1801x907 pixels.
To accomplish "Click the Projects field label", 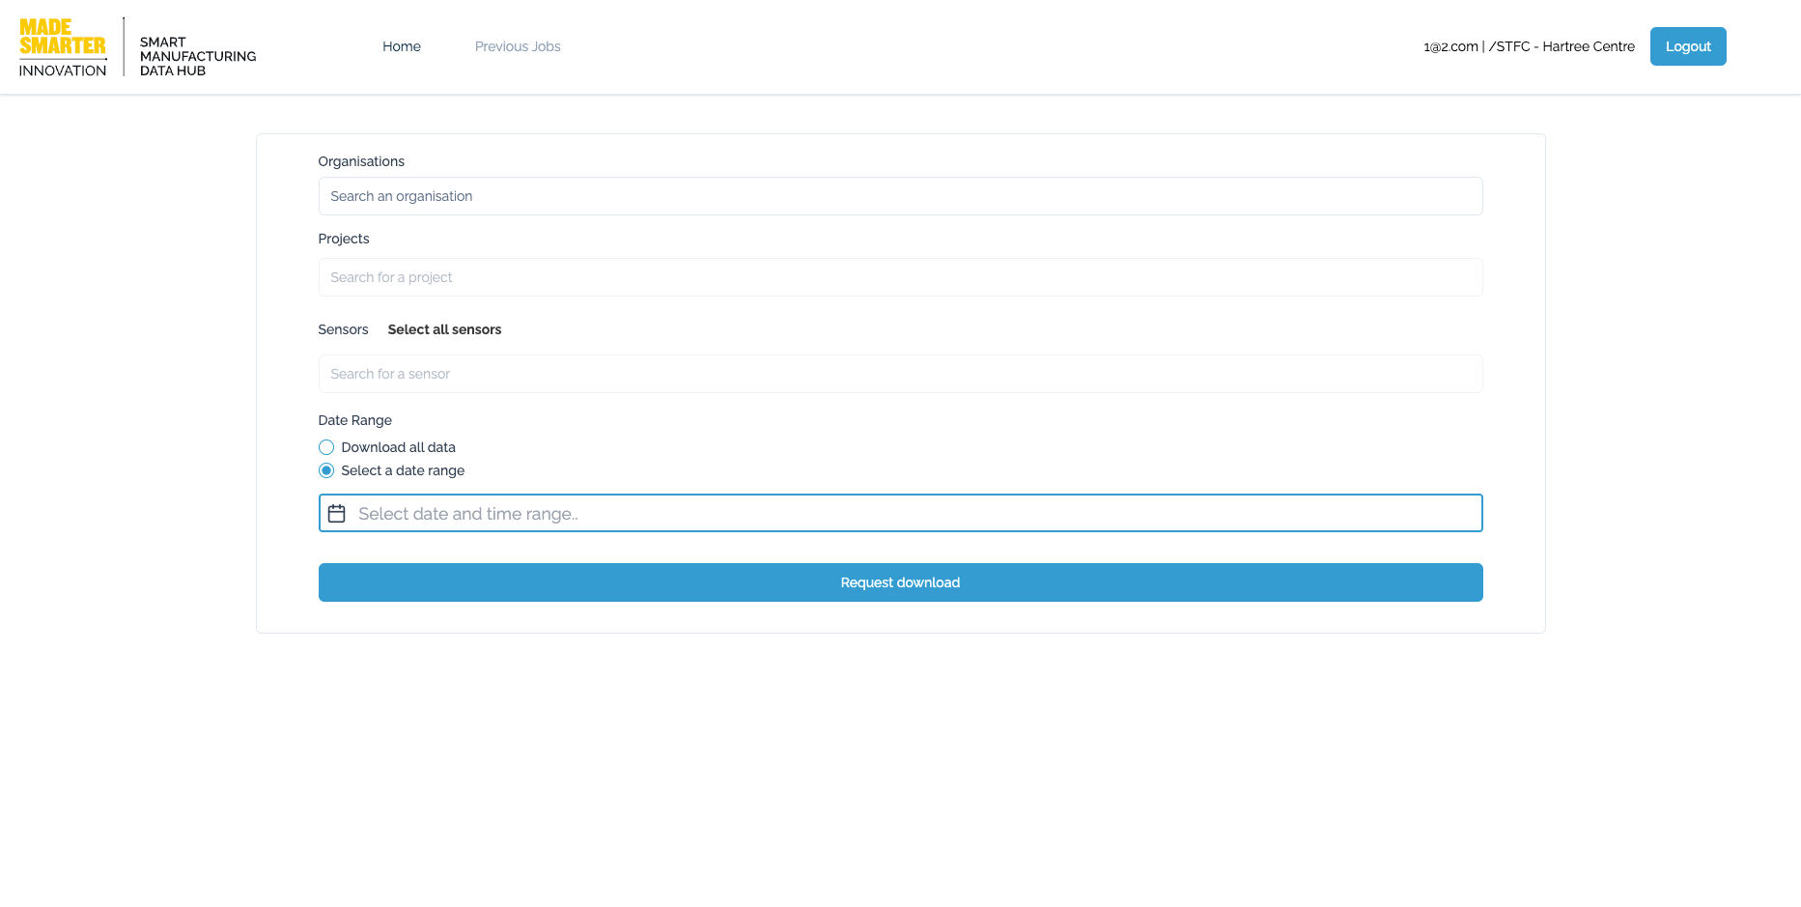I will (x=344, y=239).
